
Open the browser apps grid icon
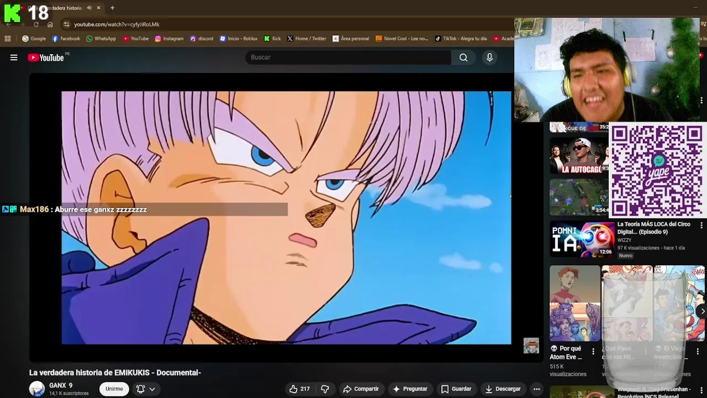[8, 39]
